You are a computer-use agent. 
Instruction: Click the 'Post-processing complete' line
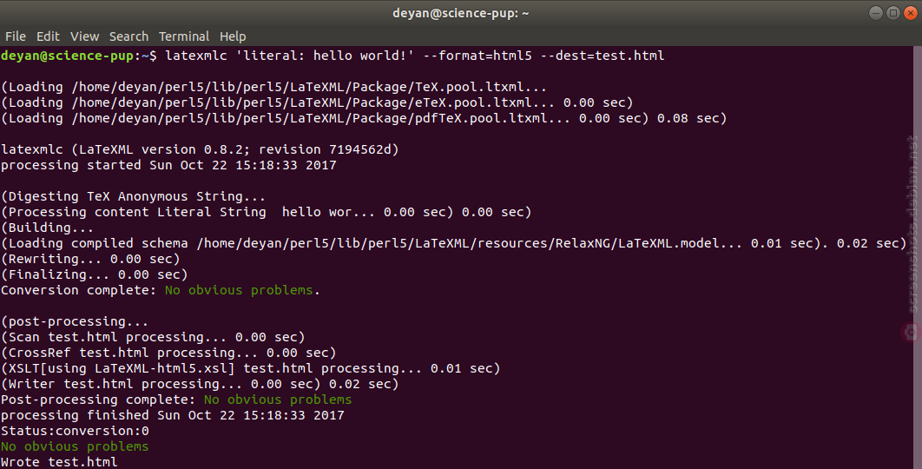click(x=176, y=400)
